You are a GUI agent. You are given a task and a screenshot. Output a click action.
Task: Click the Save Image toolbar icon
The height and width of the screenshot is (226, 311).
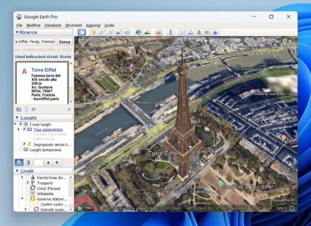click(x=199, y=32)
